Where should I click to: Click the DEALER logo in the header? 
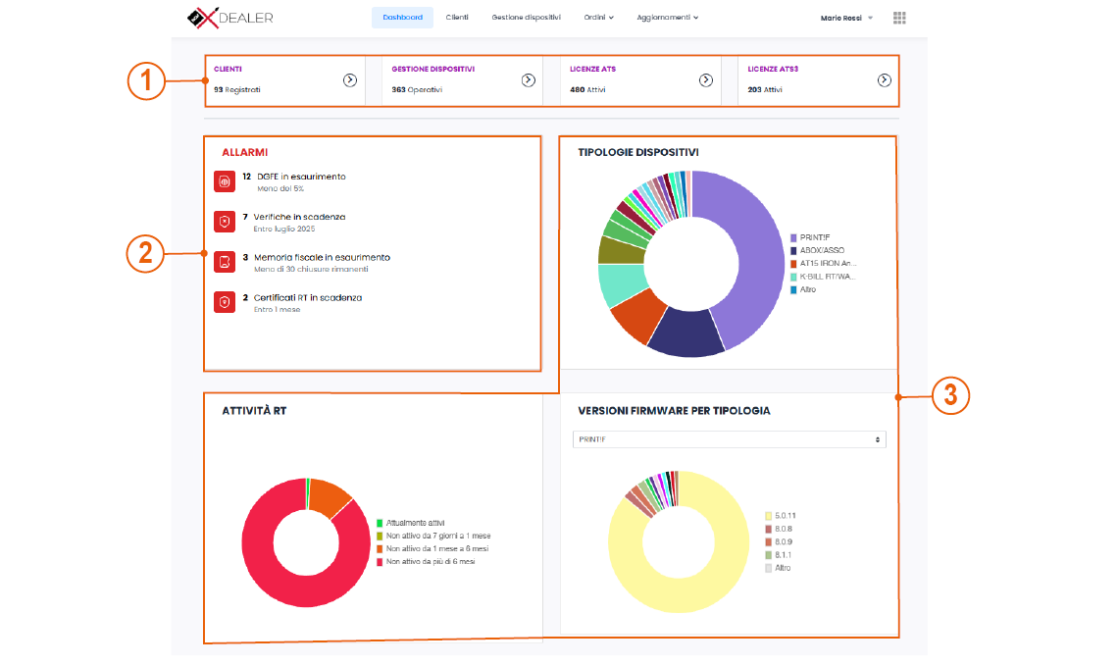229,17
